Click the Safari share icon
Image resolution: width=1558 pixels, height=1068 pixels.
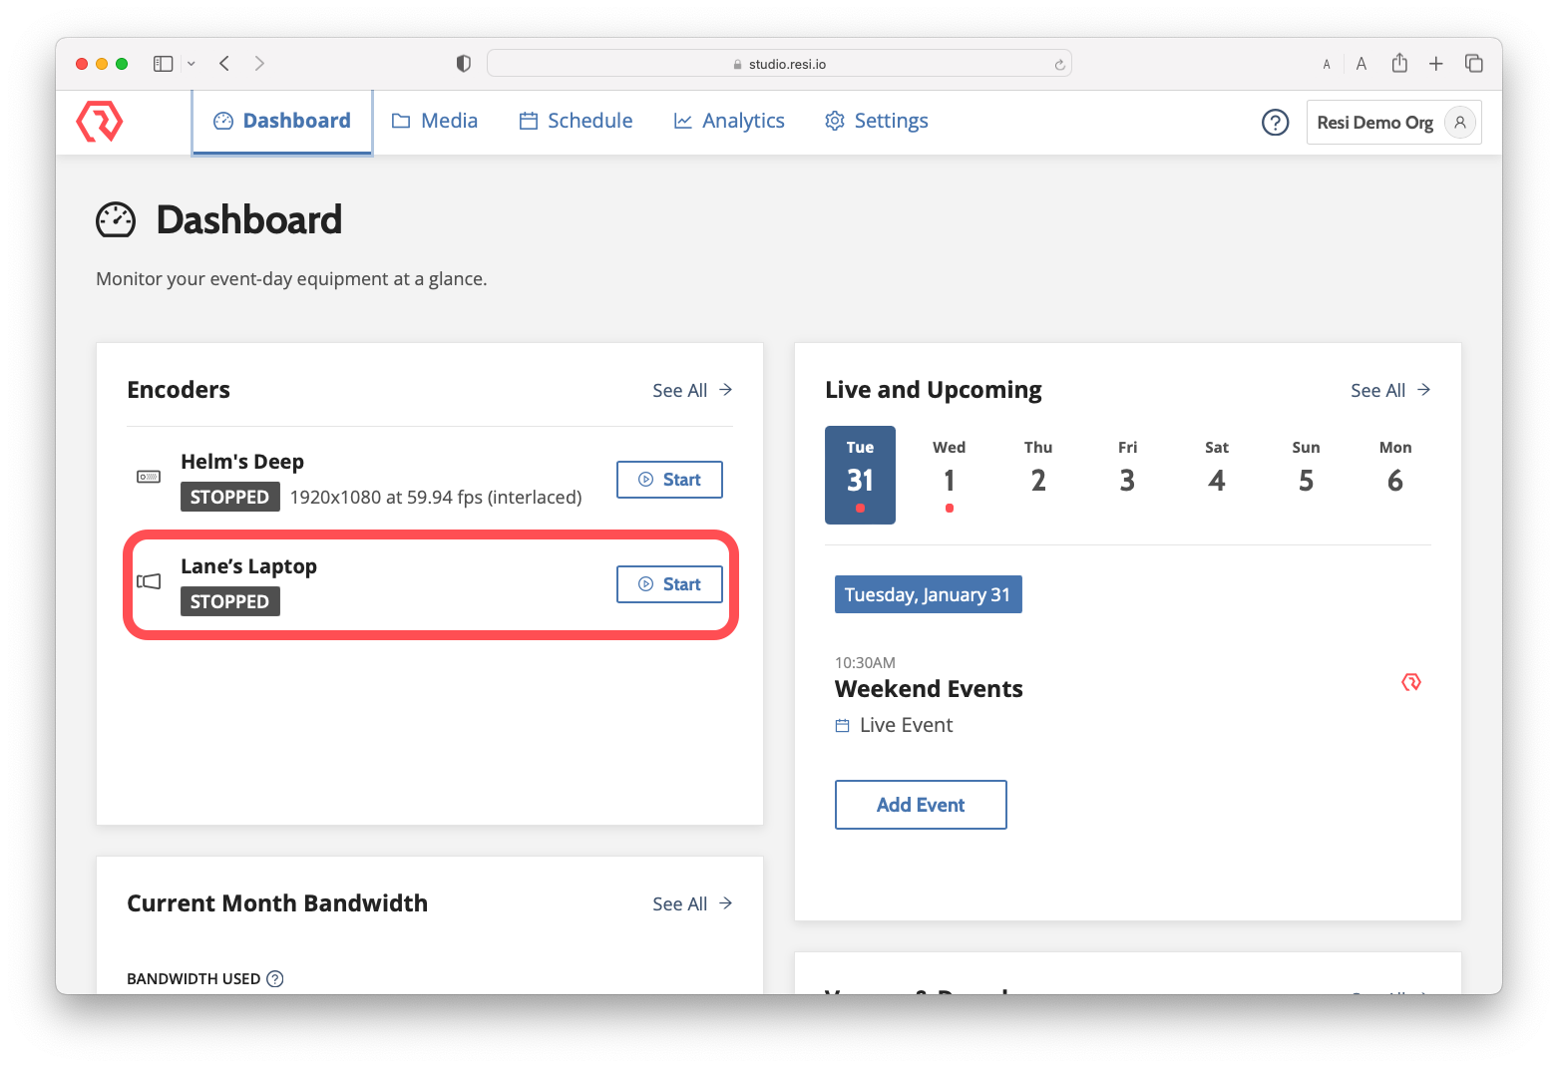pyautogui.click(x=1399, y=64)
